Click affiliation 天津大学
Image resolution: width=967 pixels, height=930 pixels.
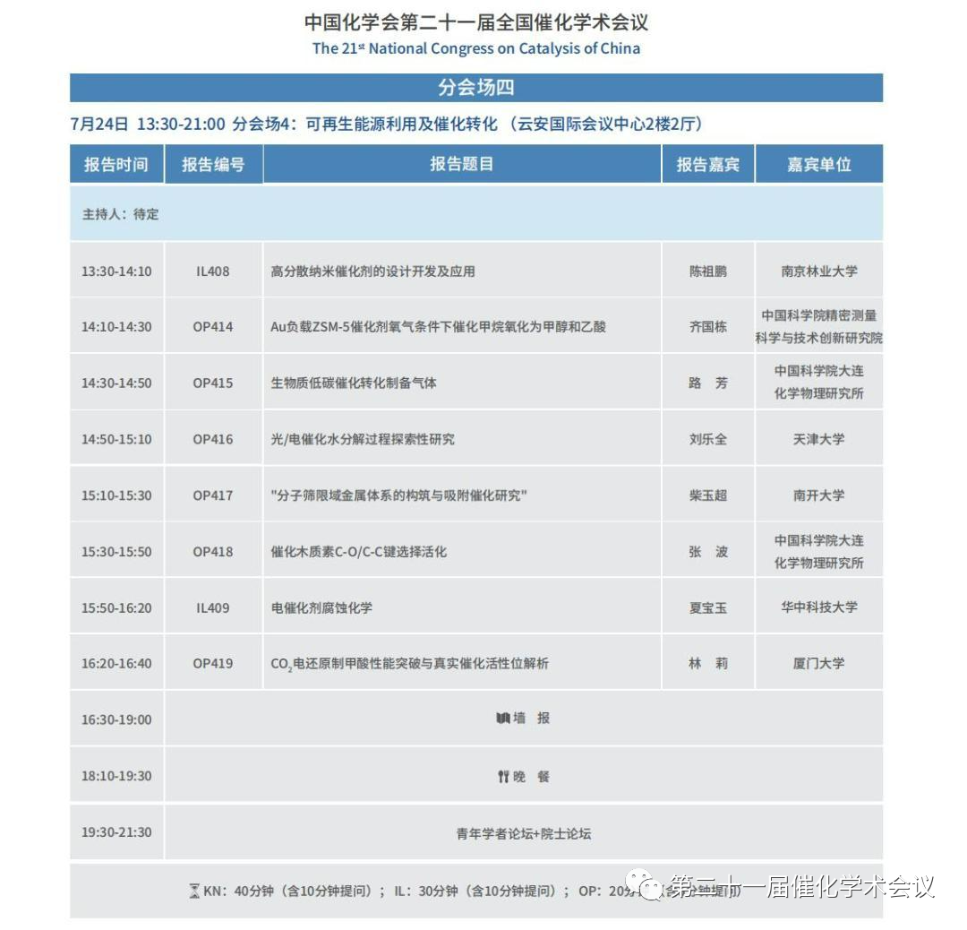pyautogui.click(x=819, y=439)
